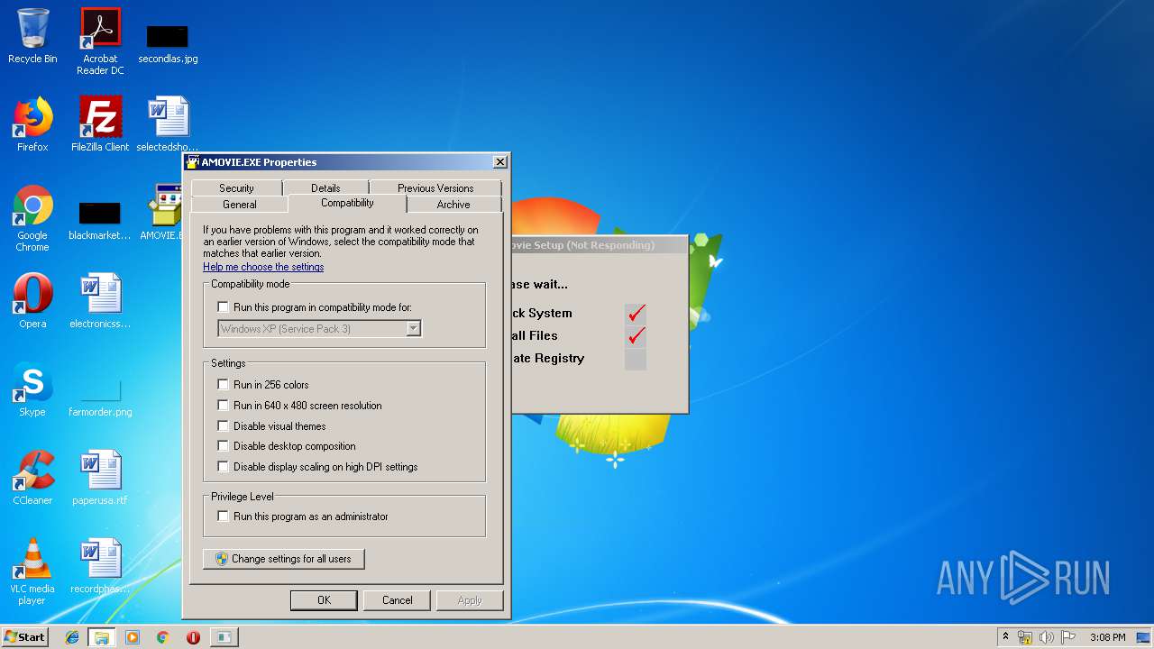This screenshot has width=1154, height=649.
Task: Select blackmarket... file on desktop
Action: [x=100, y=218]
